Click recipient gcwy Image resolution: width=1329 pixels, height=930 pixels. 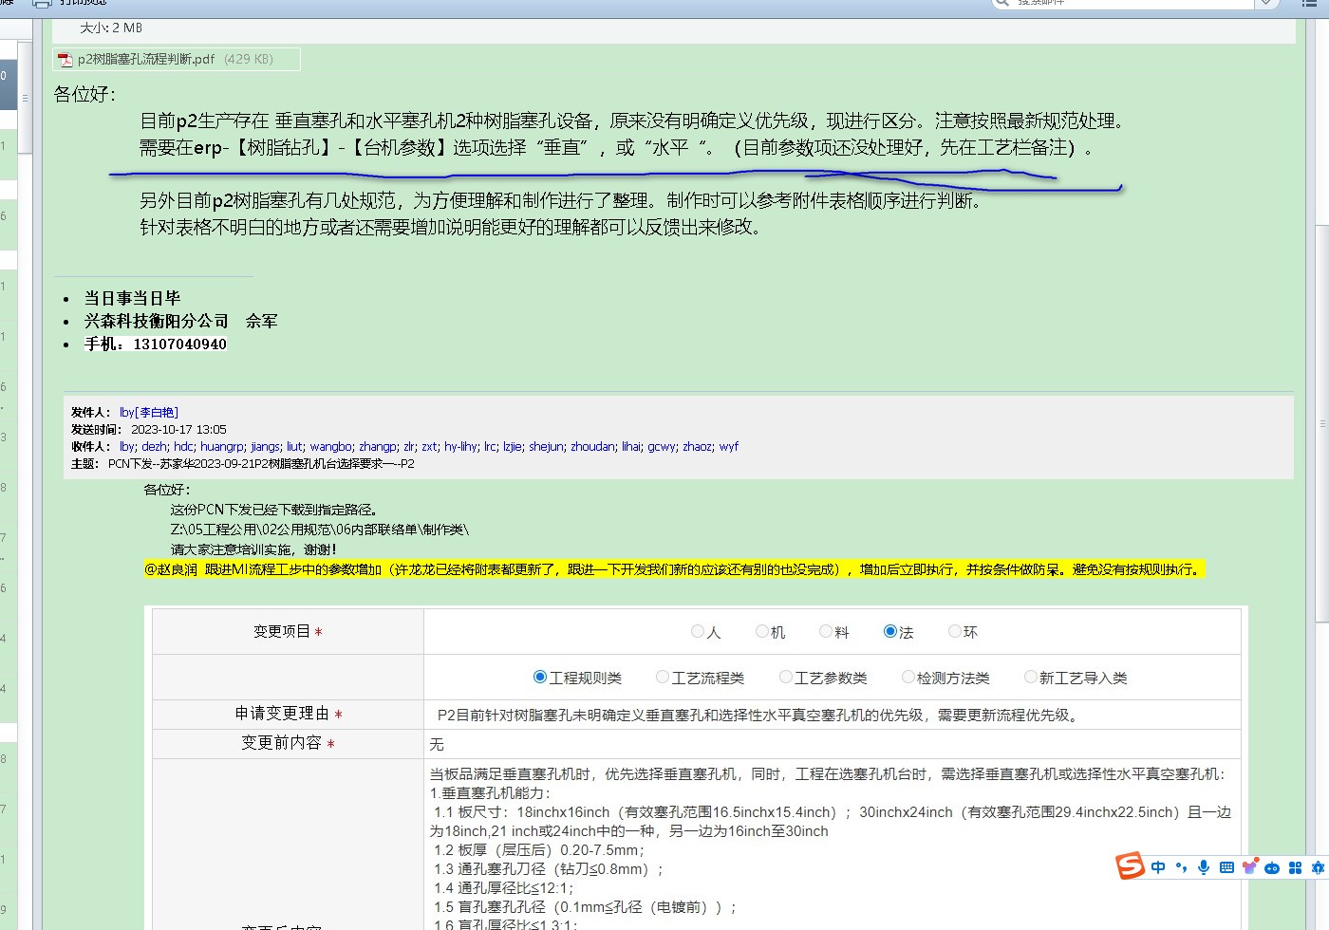tap(663, 446)
